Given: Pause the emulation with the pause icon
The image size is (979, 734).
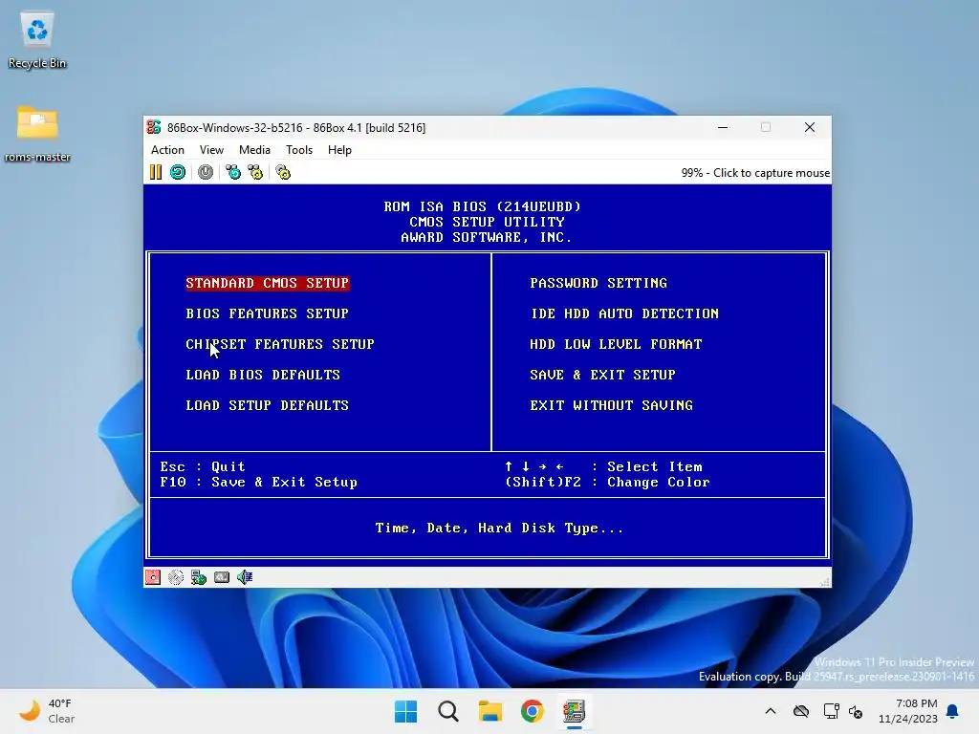Looking at the screenshot, I should tap(156, 172).
